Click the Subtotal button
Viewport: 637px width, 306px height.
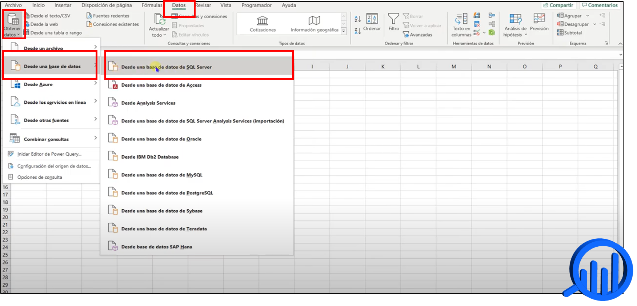point(569,33)
